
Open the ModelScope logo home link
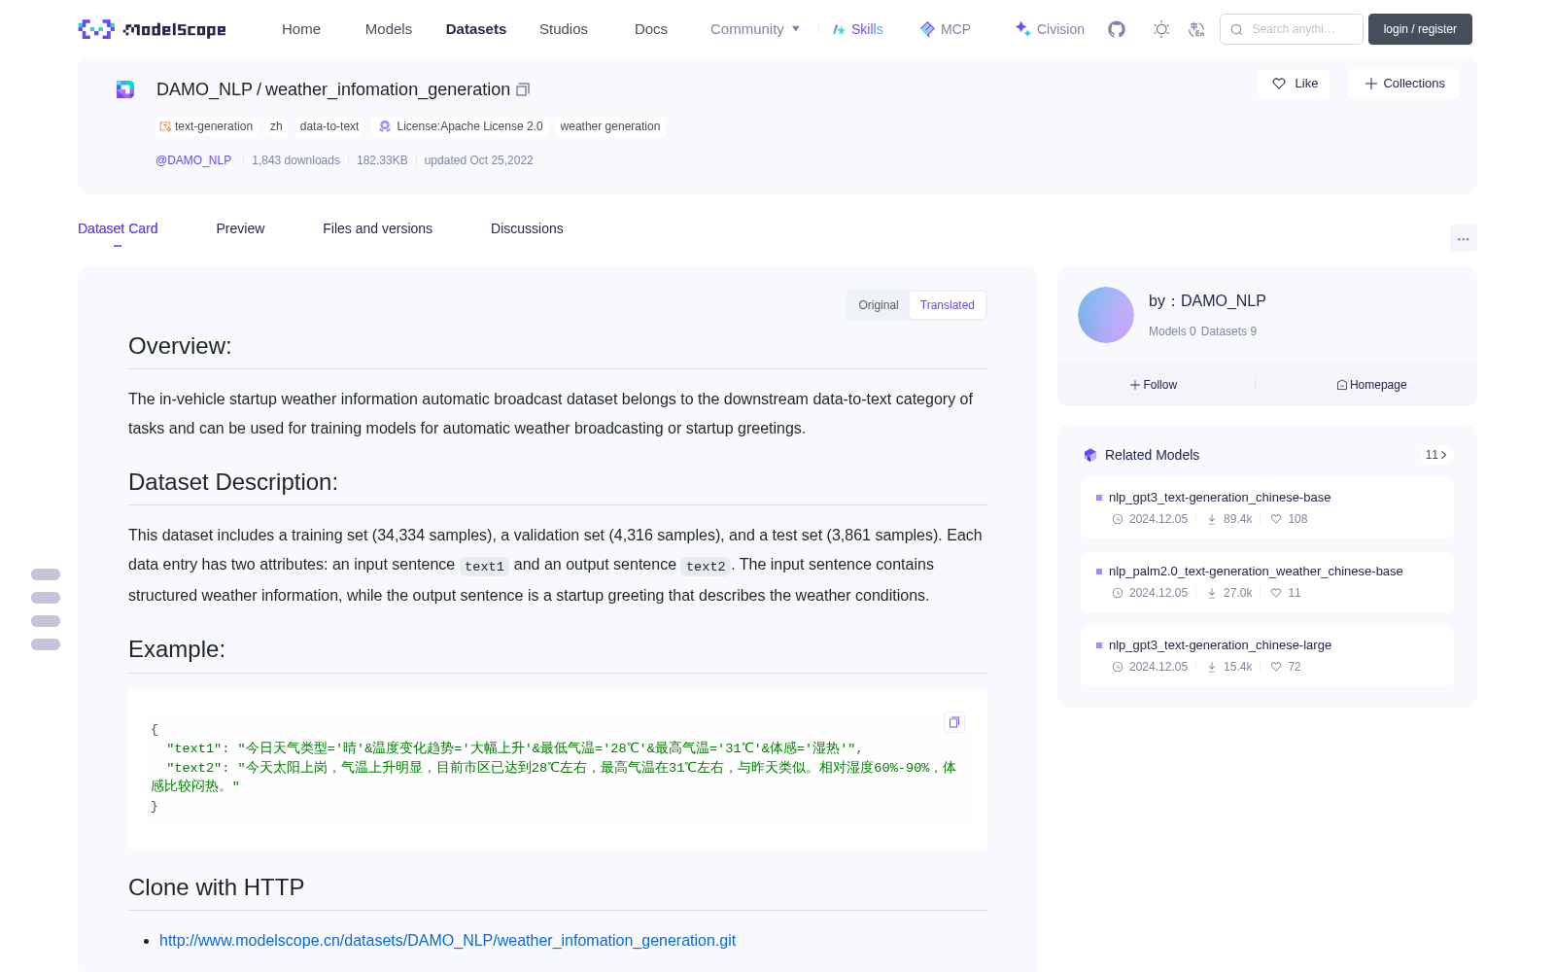point(153,29)
